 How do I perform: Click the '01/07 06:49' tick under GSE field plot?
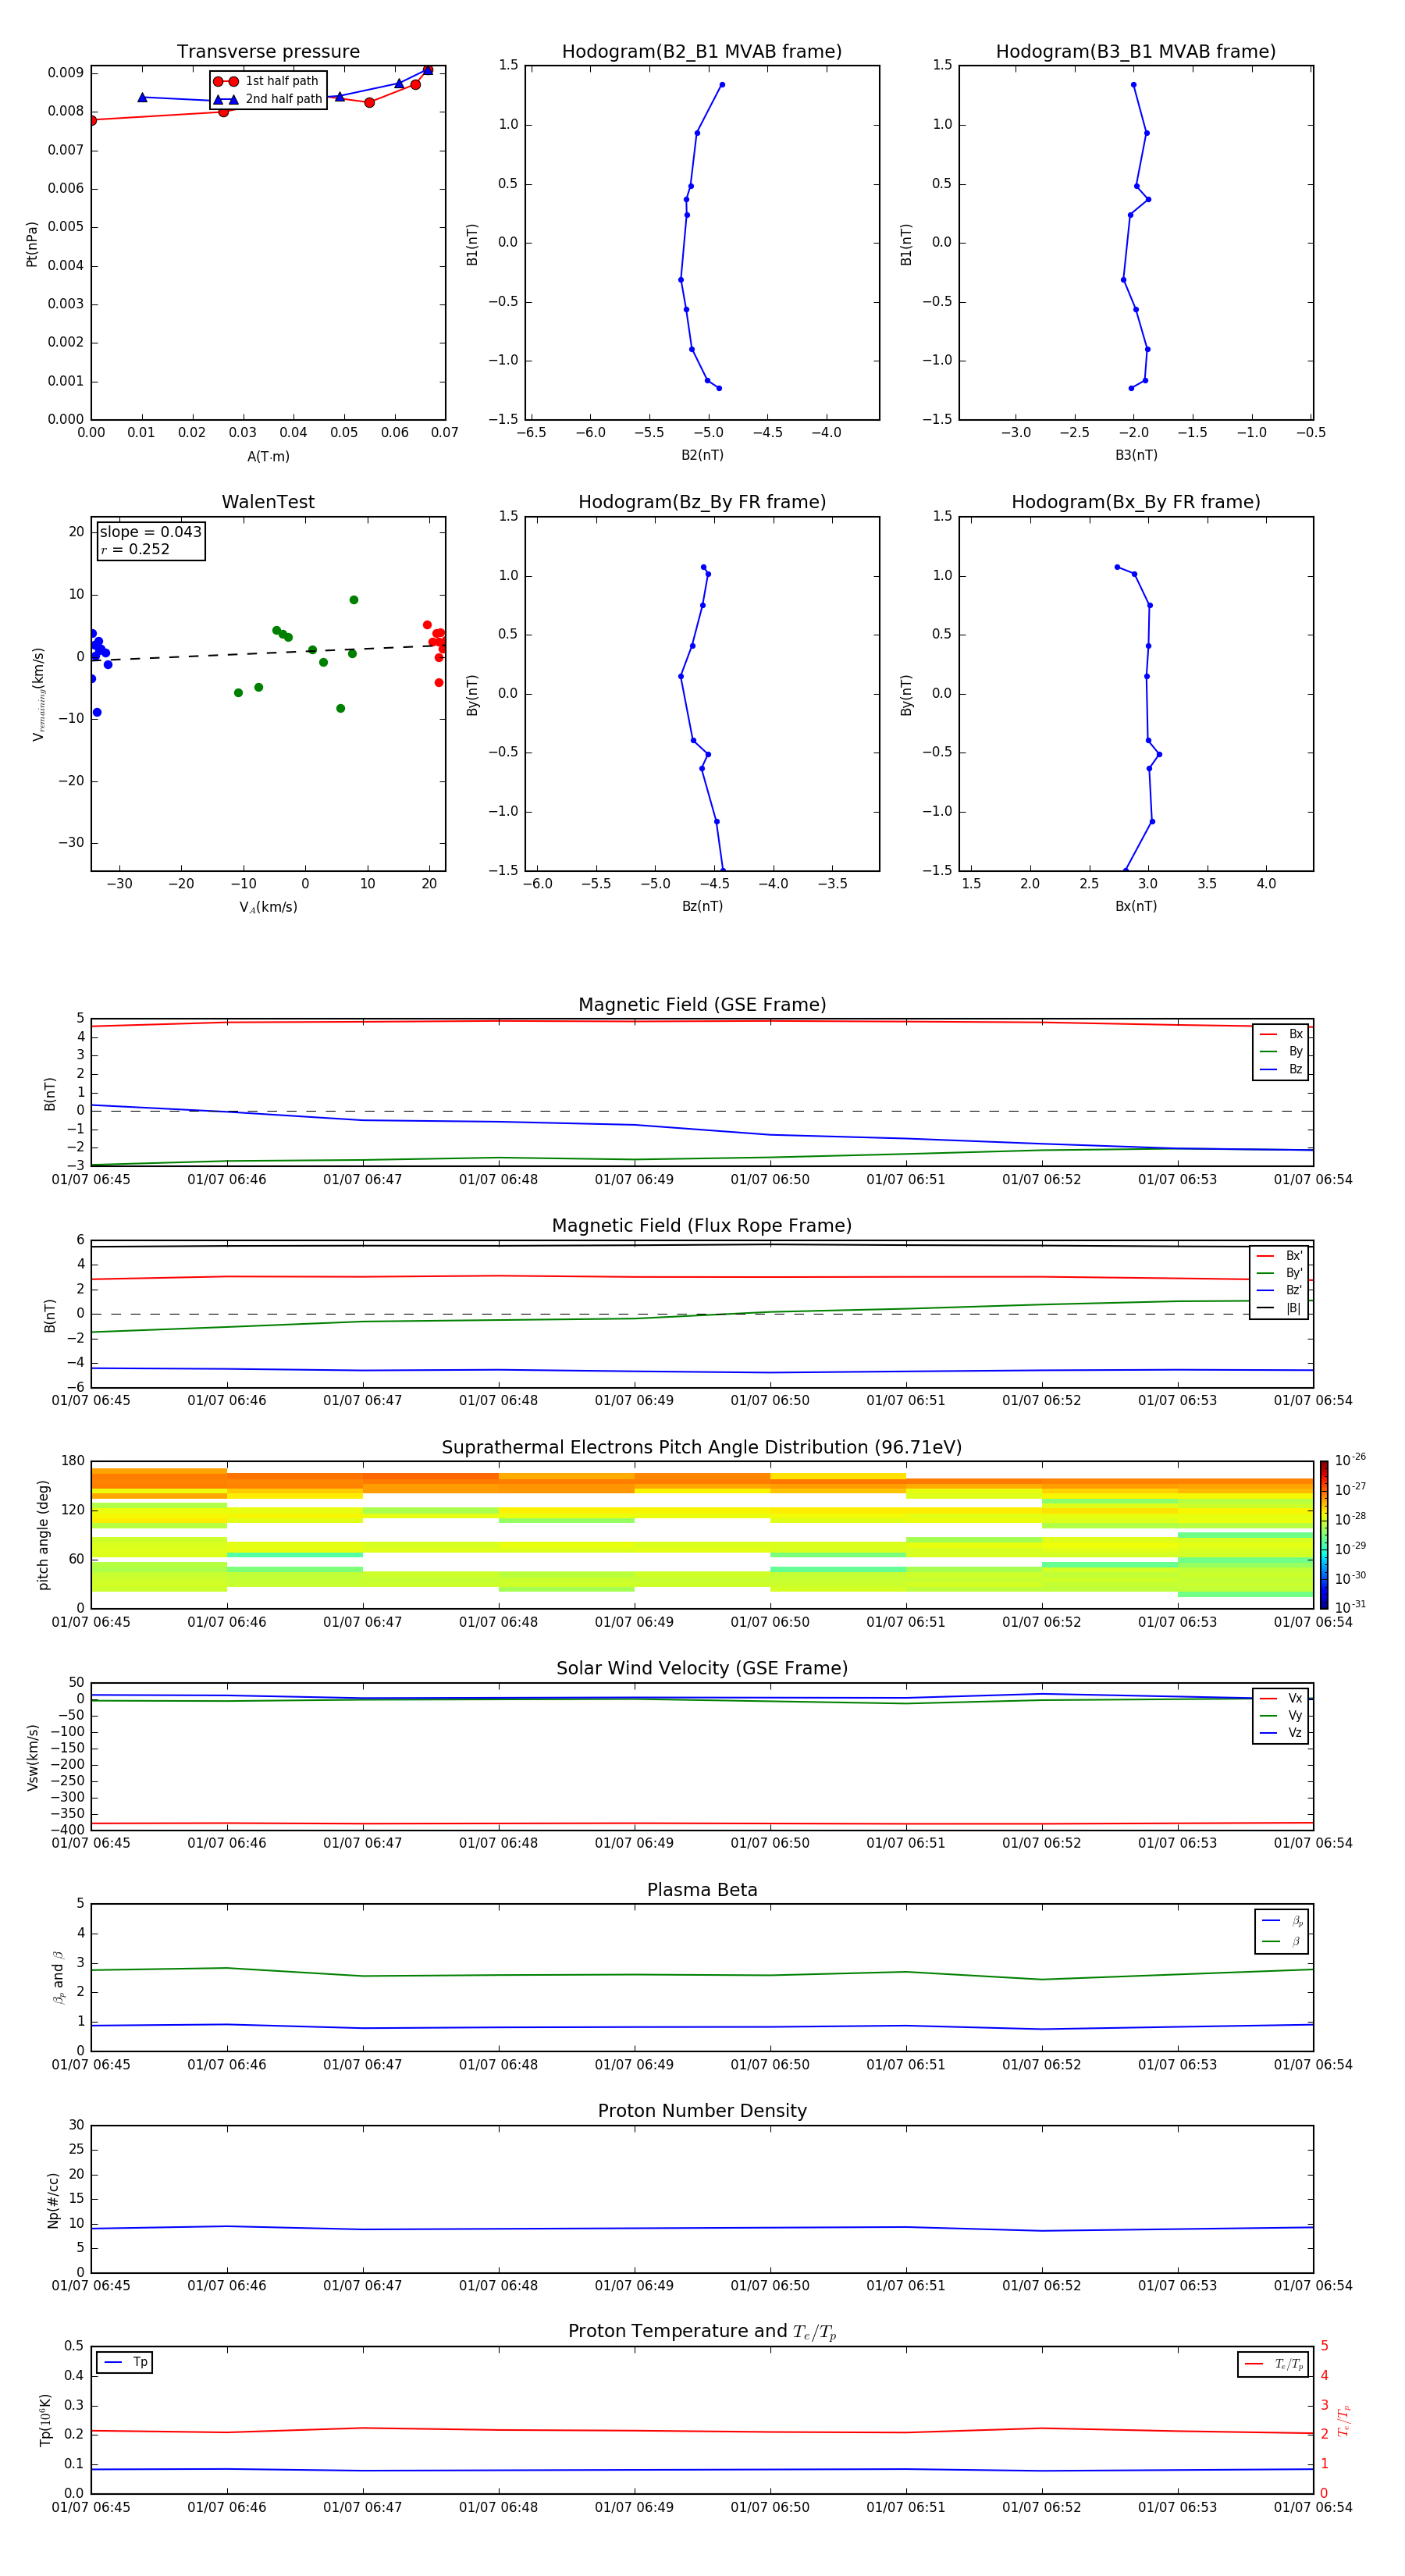coord(634,1179)
